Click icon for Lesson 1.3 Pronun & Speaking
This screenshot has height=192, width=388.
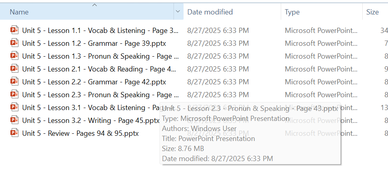tap(14, 56)
